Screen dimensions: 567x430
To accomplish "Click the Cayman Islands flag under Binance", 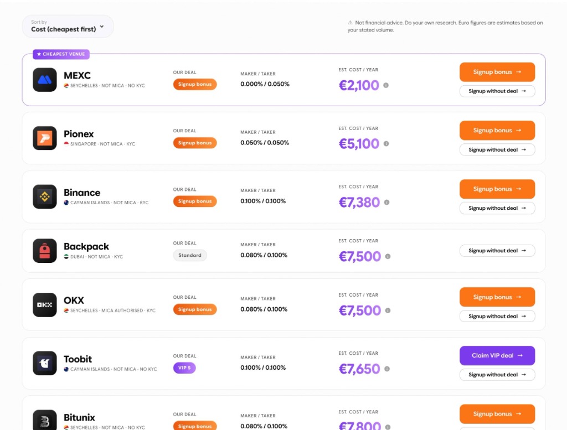I will [x=66, y=203].
